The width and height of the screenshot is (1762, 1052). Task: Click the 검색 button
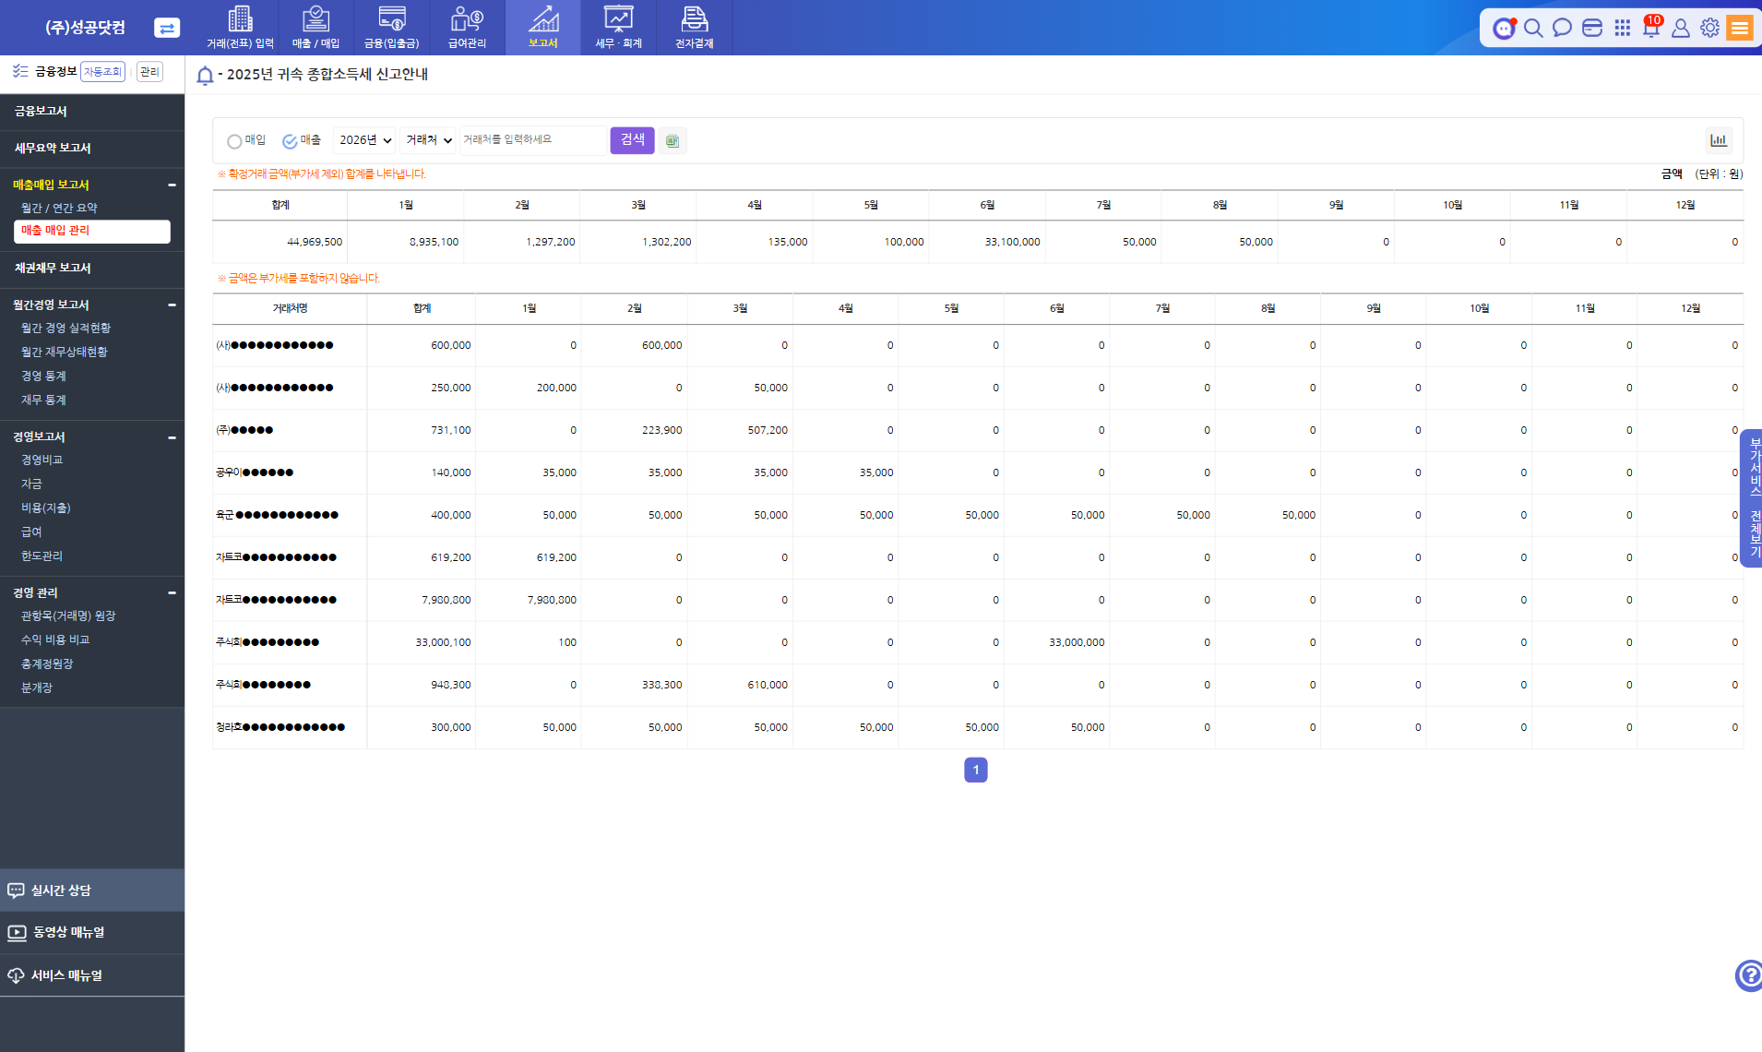pyautogui.click(x=632, y=140)
